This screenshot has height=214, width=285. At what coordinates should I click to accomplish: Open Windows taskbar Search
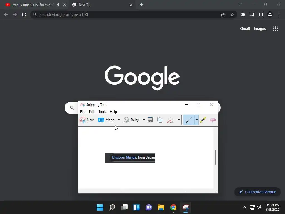[x=112, y=207]
